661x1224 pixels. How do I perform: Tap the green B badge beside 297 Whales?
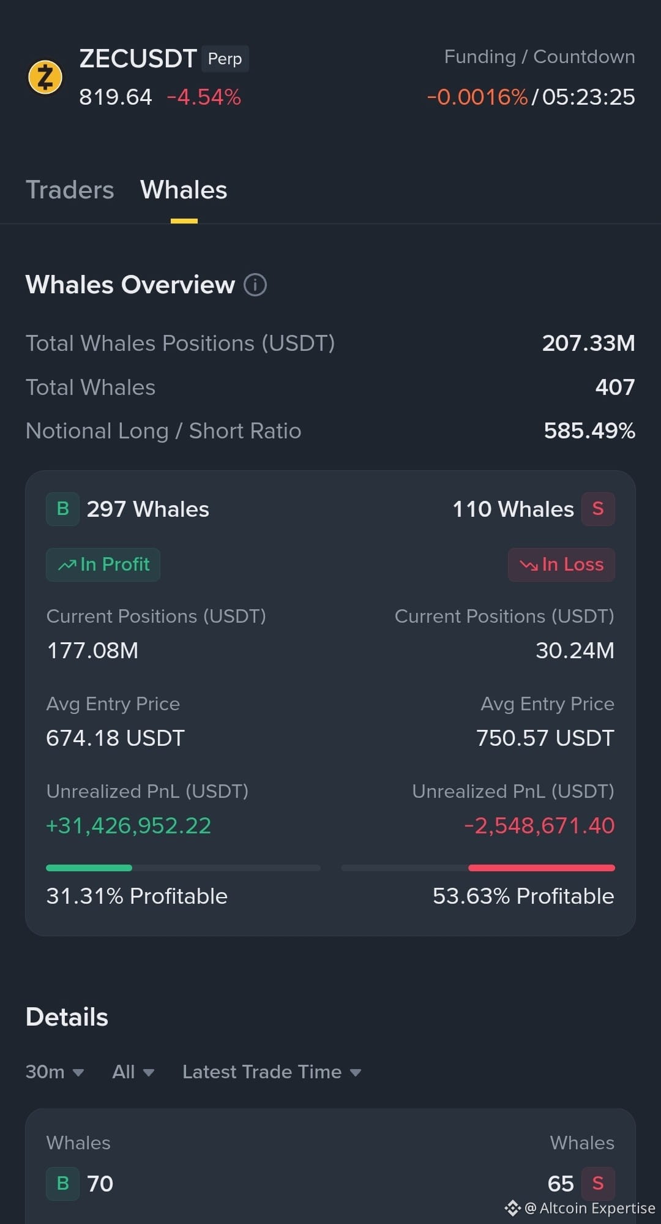[62, 509]
